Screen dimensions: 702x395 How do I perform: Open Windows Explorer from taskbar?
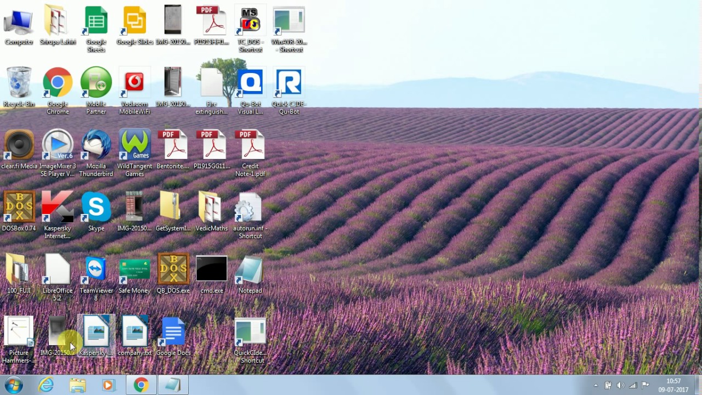point(77,385)
